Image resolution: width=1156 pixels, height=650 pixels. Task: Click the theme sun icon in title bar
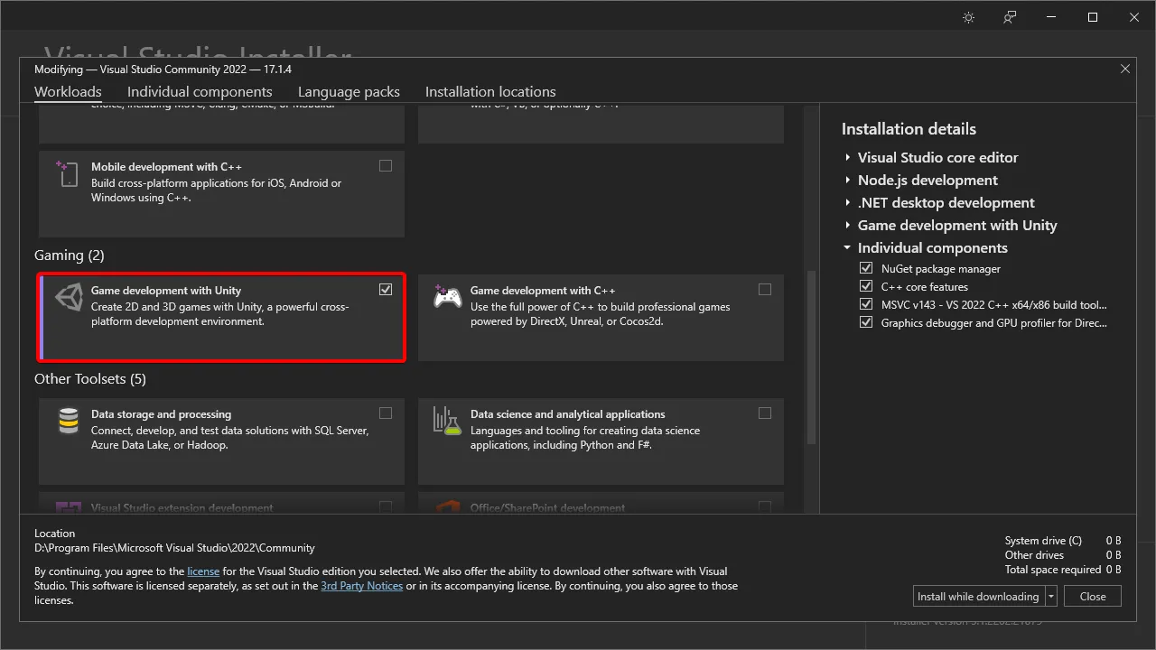pos(969,17)
